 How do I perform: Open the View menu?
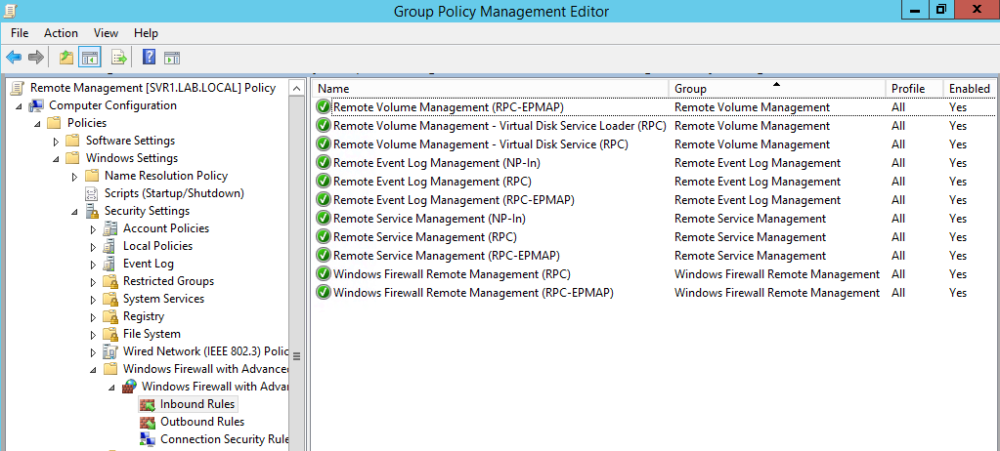(106, 33)
